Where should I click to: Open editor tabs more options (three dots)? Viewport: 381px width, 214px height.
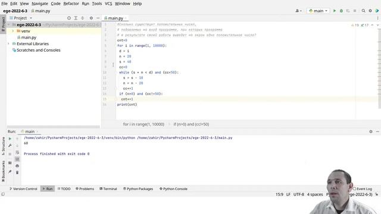[377, 18]
